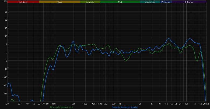Select the Upper mid band header
Image resolution: width=210 pixels, height=109 pixels.
[x=150, y=2]
